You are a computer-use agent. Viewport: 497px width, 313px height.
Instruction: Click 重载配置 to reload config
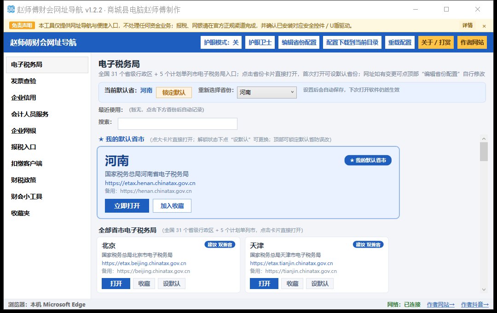click(400, 42)
